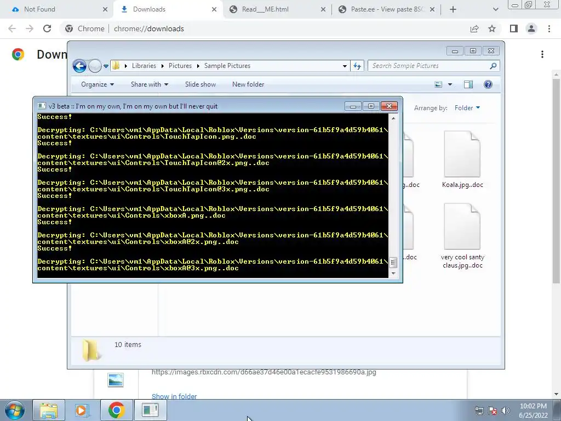Viewport: 561px width, 421px height.
Task: Open Downloads page more actions menu
Action: 542,54
